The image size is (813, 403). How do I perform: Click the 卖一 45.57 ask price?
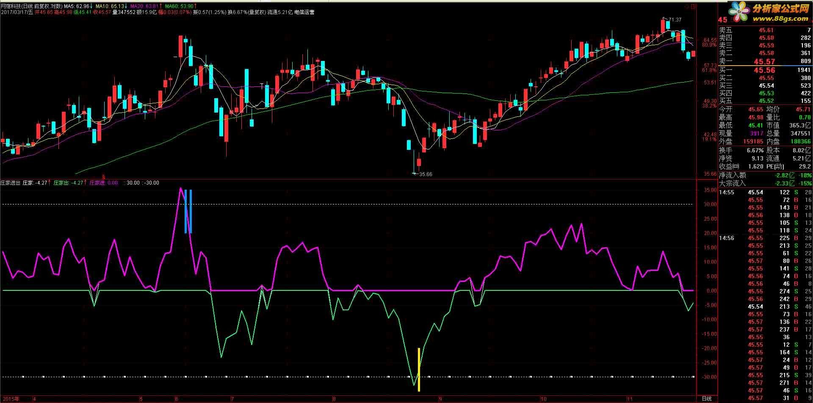click(764, 61)
